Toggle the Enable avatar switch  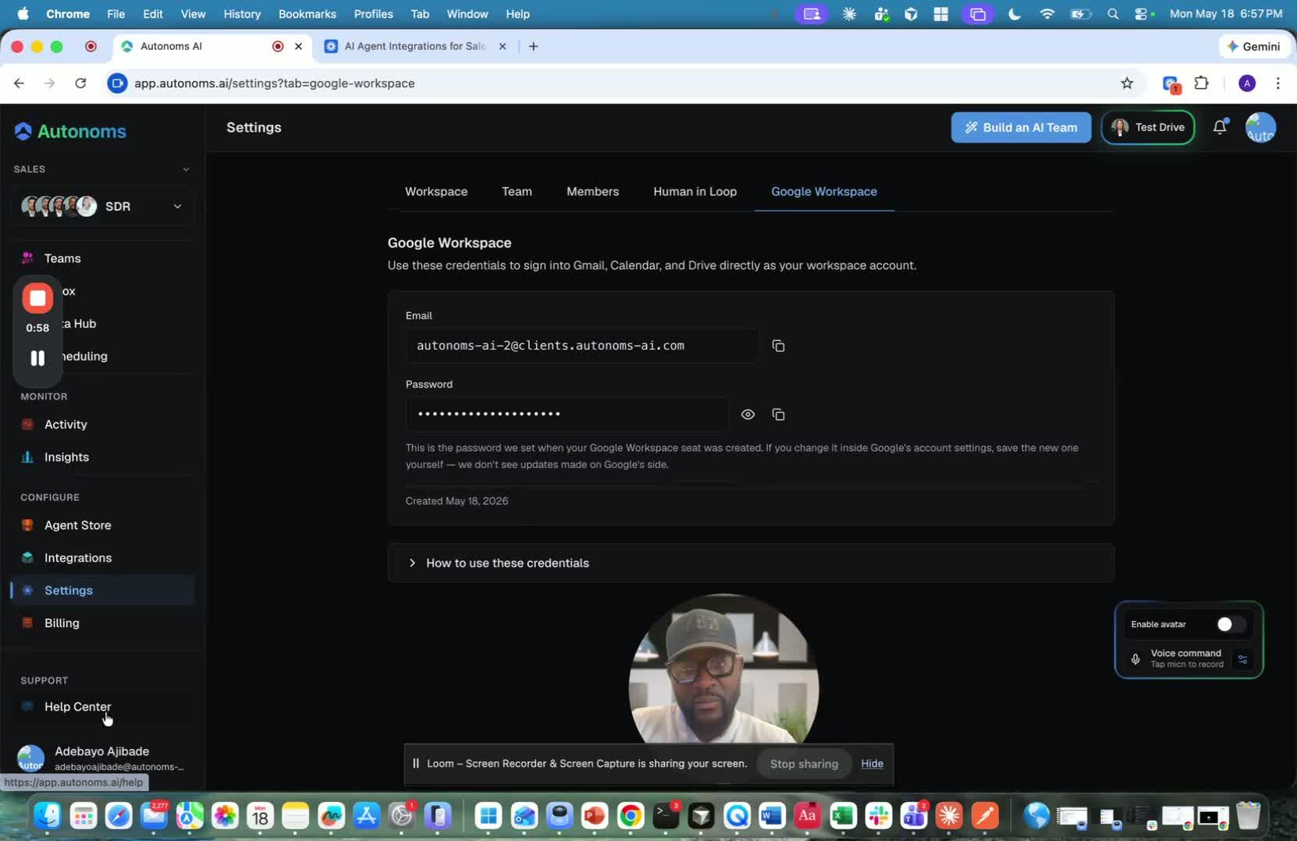tap(1231, 624)
